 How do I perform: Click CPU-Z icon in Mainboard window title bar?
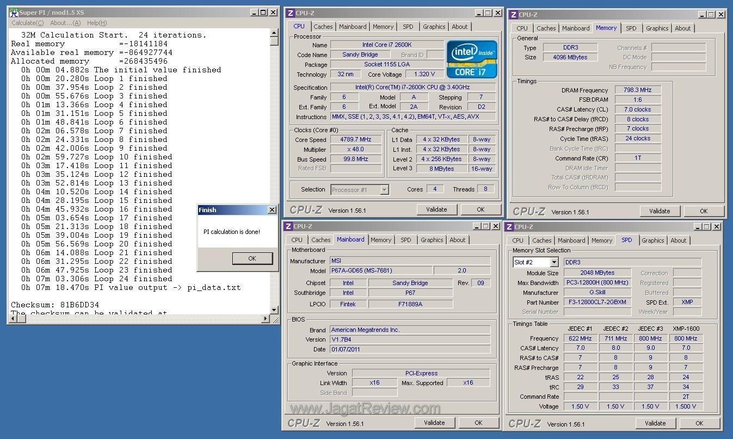click(288, 226)
